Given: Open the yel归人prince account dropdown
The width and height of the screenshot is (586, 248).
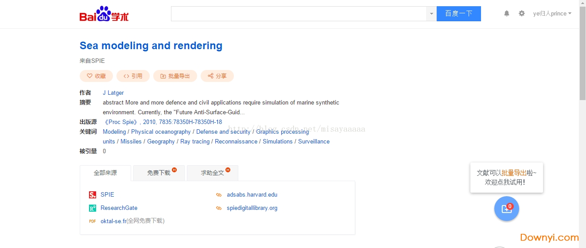Looking at the screenshot, I should pos(552,13).
